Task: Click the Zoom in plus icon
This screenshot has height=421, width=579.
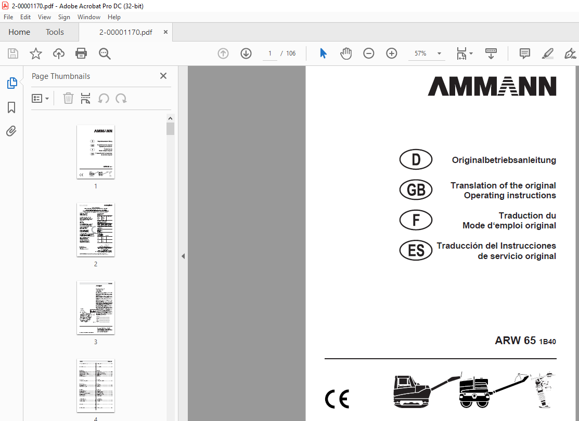Action: tap(391, 53)
